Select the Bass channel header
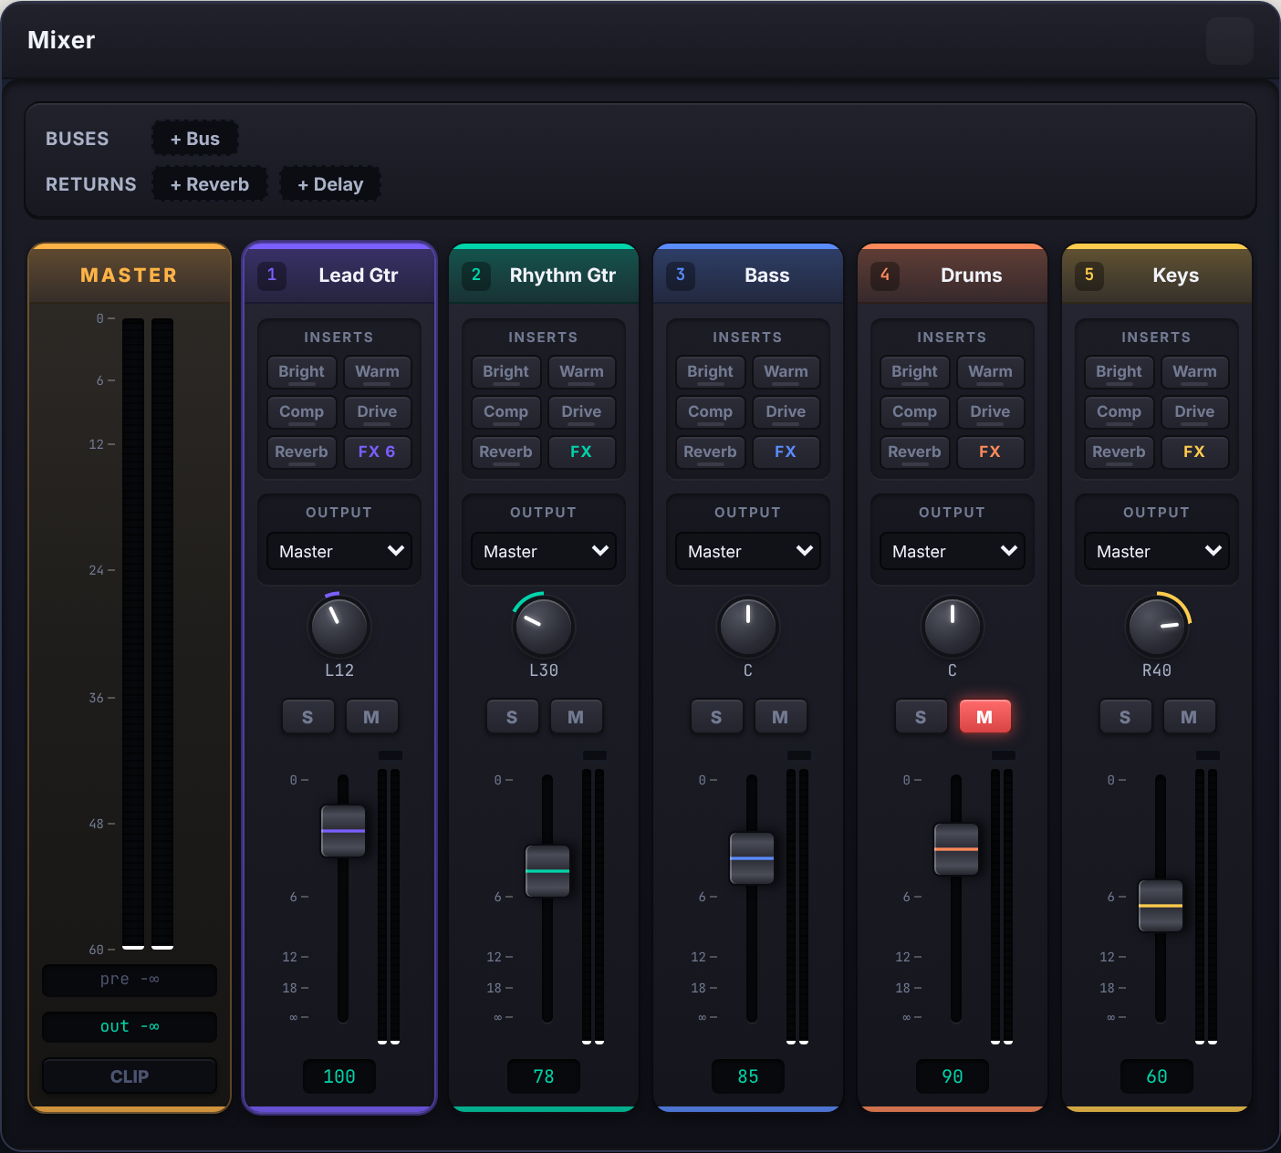This screenshot has width=1281, height=1153. pyautogui.click(x=748, y=275)
